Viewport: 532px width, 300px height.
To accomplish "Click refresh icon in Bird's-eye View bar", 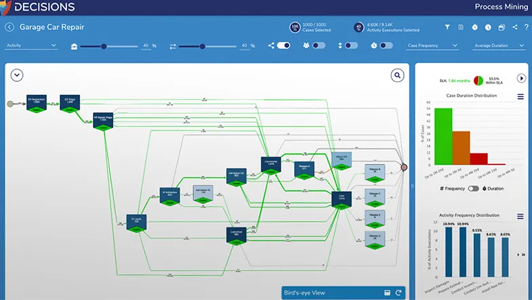I will [399, 293].
